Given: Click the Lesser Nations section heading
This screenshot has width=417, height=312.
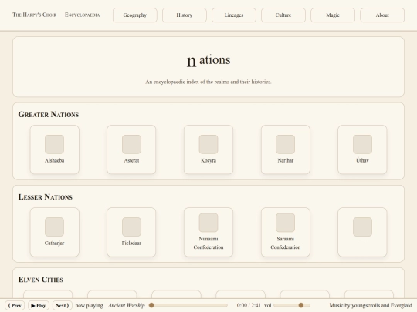Looking at the screenshot, I should (46, 197).
